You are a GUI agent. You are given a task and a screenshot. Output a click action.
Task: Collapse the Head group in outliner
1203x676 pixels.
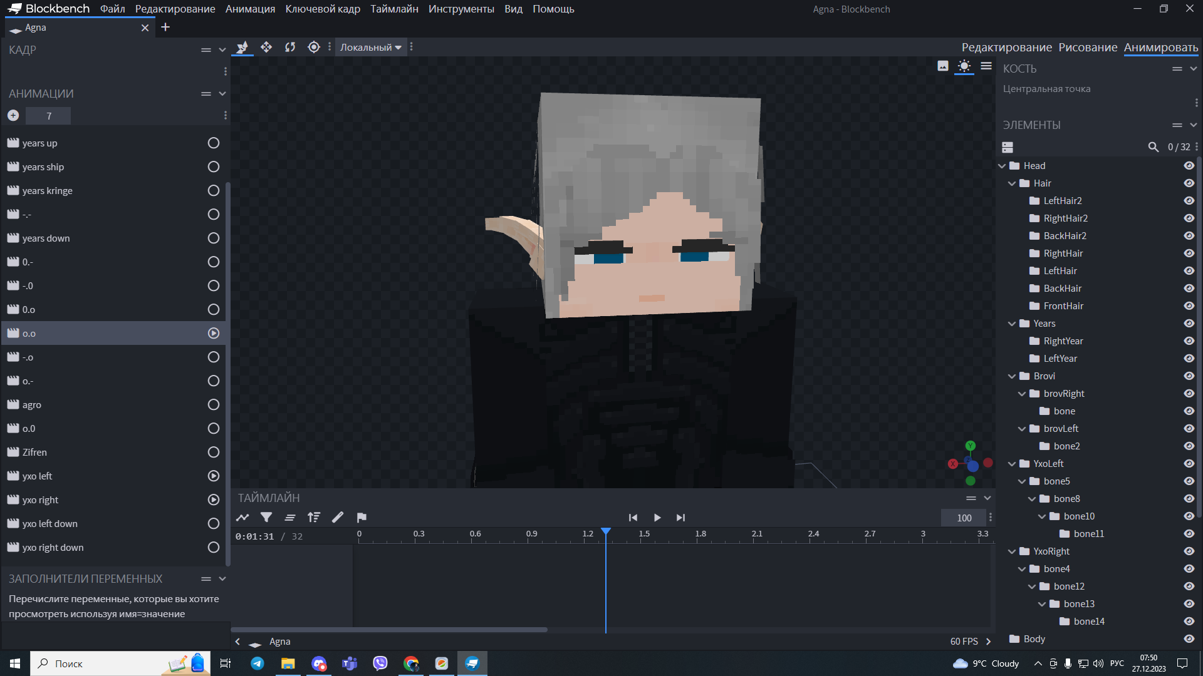pos(1002,166)
